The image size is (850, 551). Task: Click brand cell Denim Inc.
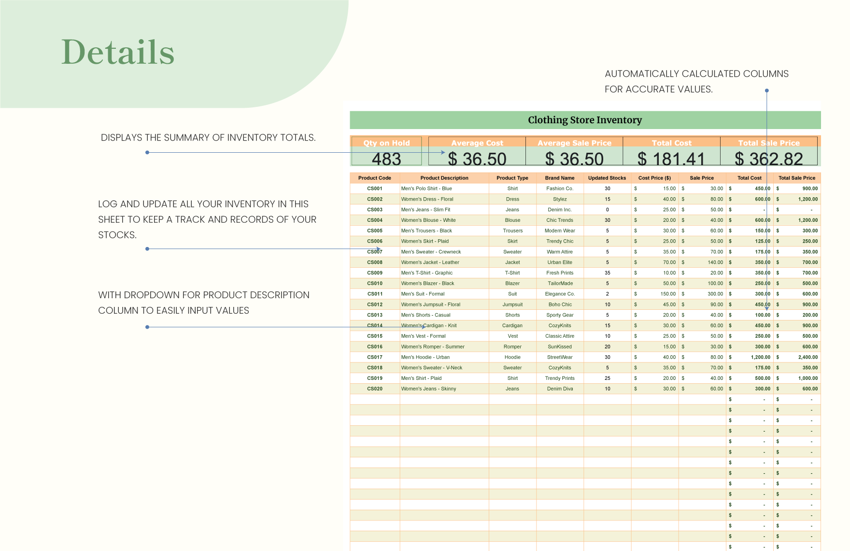click(560, 210)
